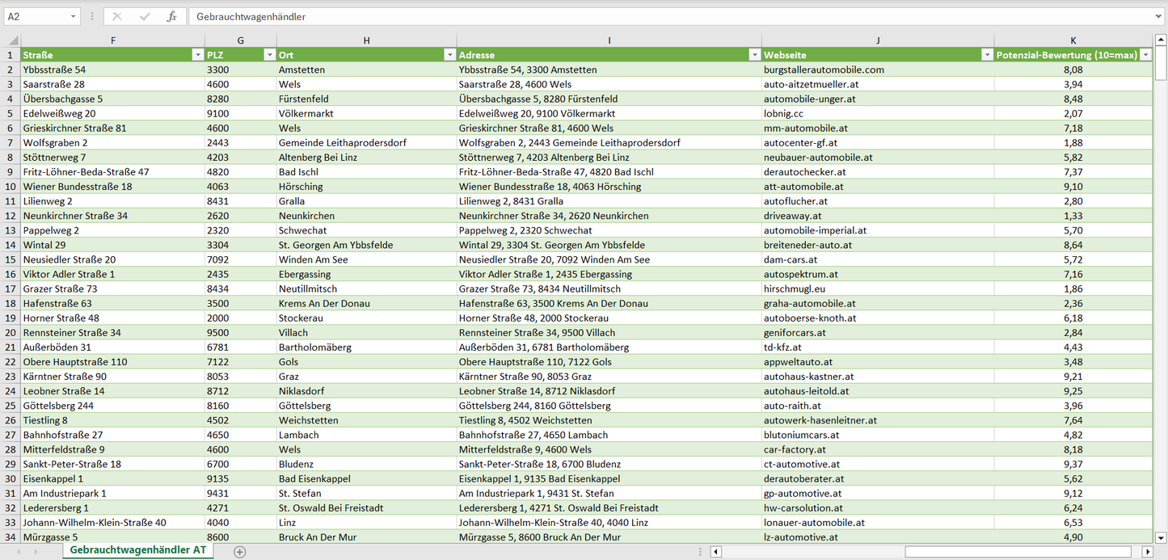Open the filter dropdown on the PLZ column
The width and height of the screenshot is (1168, 560).
pos(269,54)
